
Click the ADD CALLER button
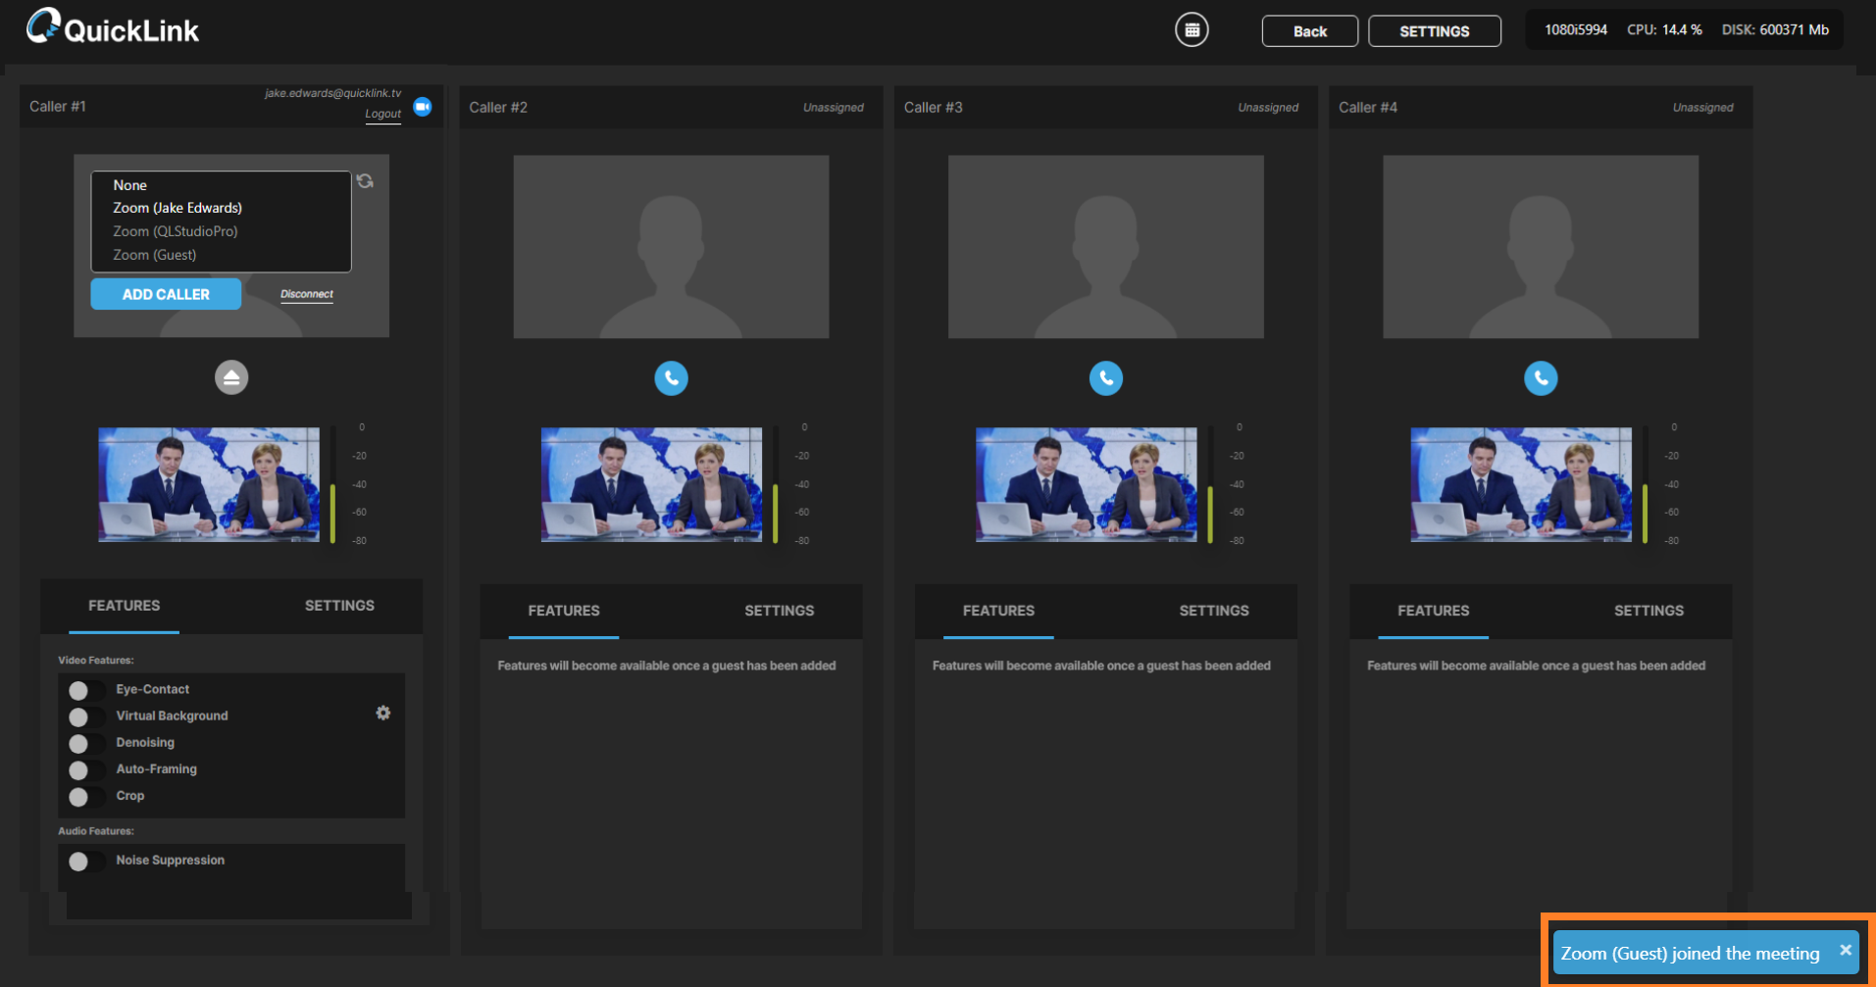pyautogui.click(x=165, y=293)
